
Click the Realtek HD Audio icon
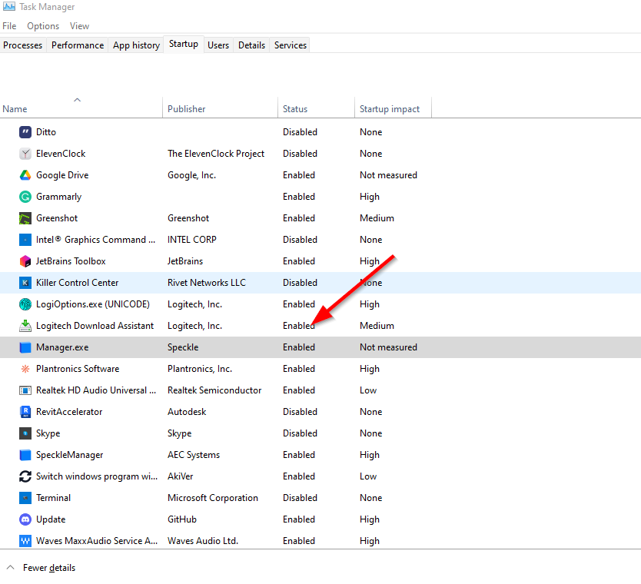pos(25,390)
